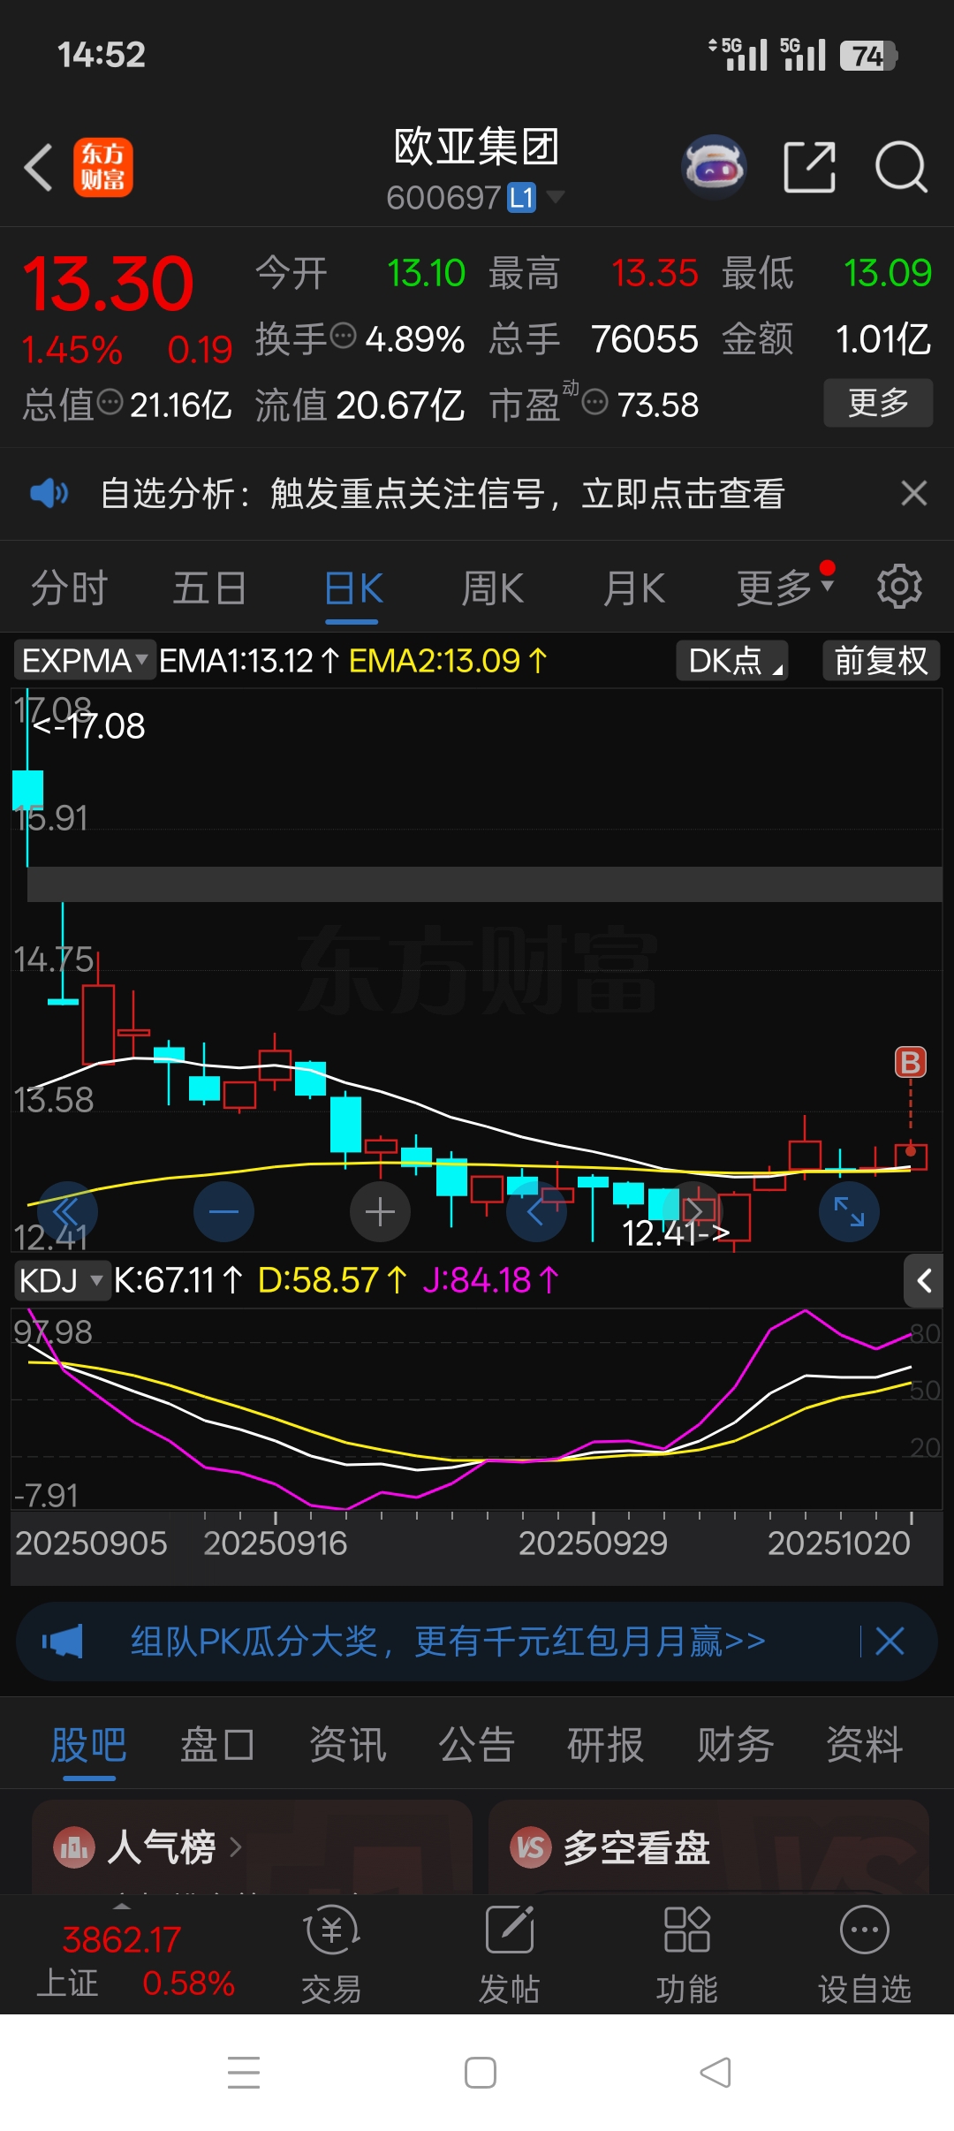The width and height of the screenshot is (954, 2131).
Task: Tap the back arrow icon
Action: tap(39, 167)
